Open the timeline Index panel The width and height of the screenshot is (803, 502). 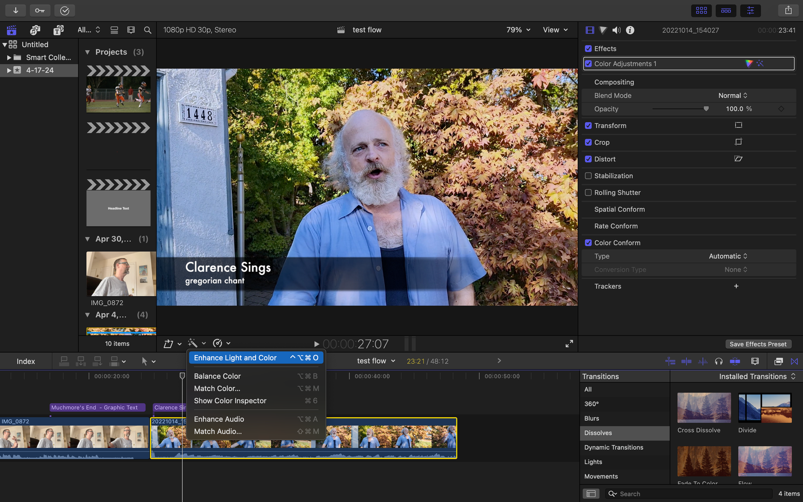(x=25, y=361)
